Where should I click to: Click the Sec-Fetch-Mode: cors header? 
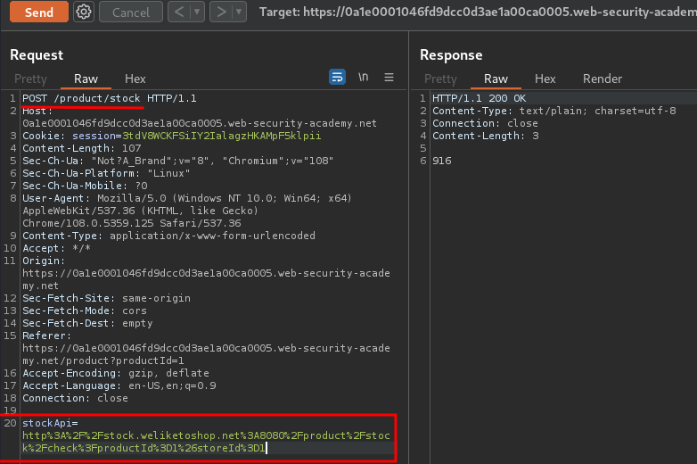[85, 311]
